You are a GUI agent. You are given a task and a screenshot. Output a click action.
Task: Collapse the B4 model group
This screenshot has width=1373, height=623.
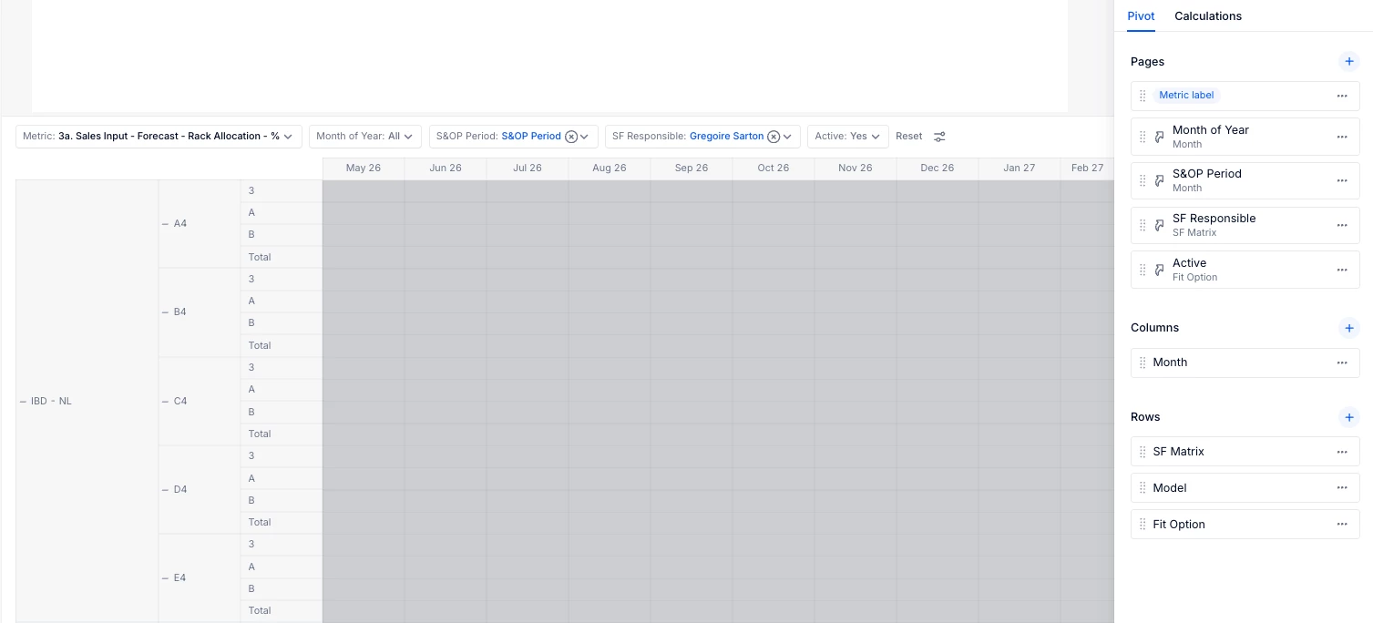click(x=165, y=312)
